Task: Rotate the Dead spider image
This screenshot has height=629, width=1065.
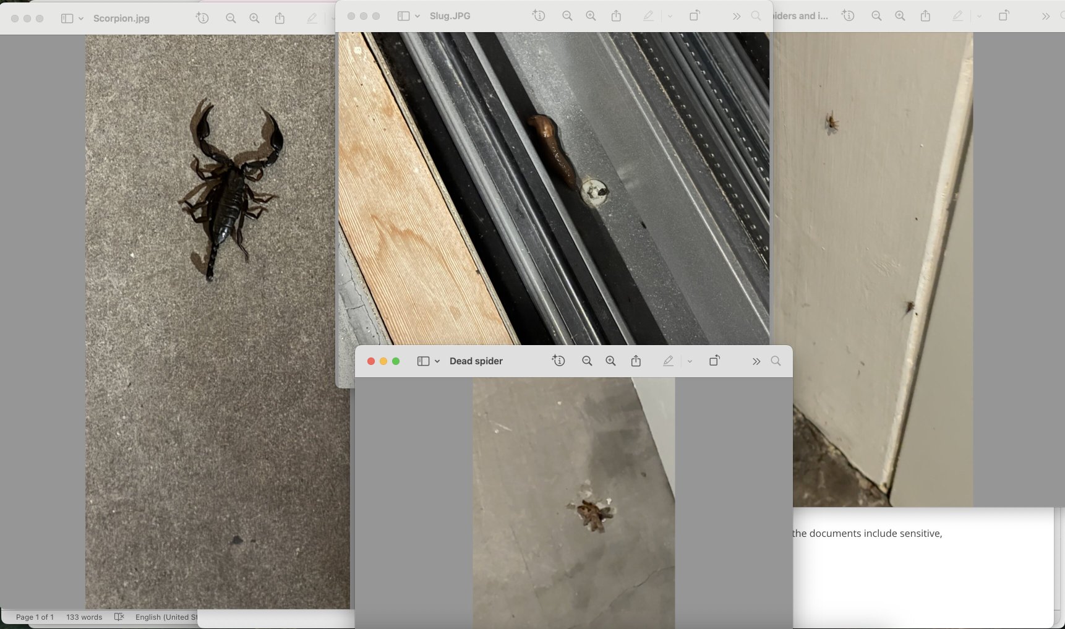Action: [x=714, y=361]
